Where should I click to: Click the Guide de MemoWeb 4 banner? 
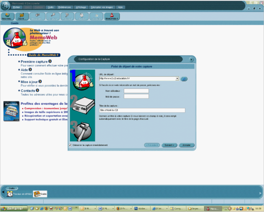click(x=44, y=55)
